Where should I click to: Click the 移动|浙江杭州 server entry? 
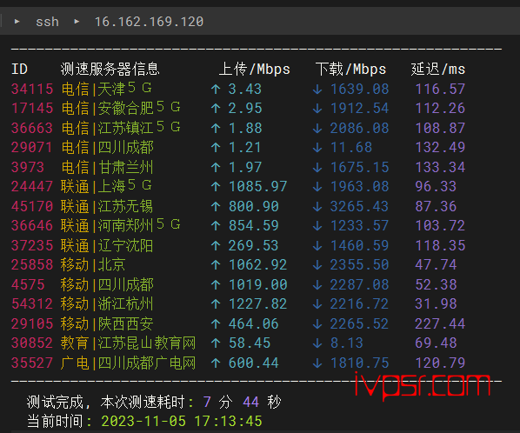(107, 304)
